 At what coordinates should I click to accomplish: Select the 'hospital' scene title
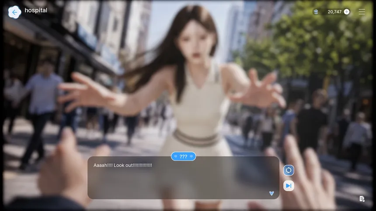[x=36, y=10]
